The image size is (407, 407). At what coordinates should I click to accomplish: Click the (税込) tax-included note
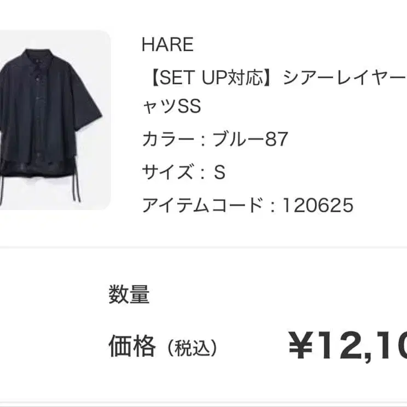(193, 348)
